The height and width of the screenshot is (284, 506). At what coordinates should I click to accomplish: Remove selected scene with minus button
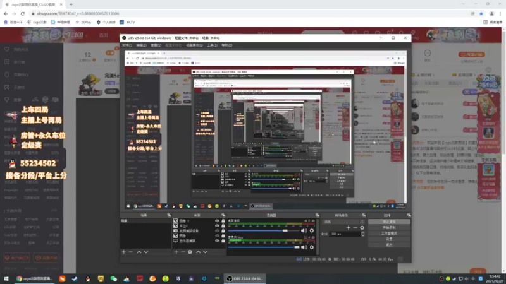pyautogui.click(x=131, y=252)
